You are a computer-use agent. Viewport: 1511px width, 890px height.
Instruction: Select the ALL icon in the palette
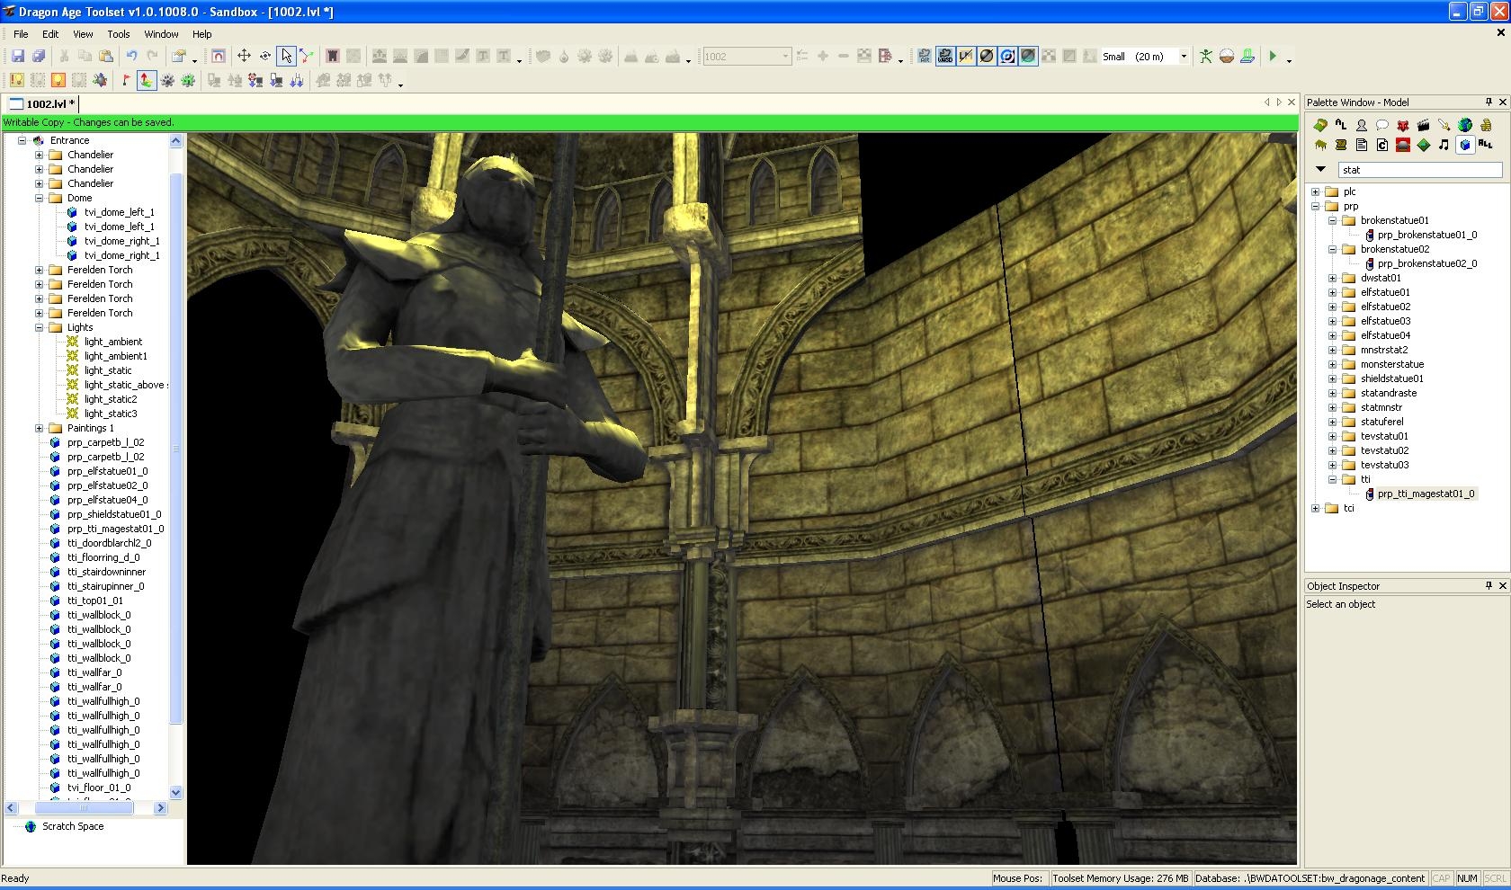[1486, 143]
